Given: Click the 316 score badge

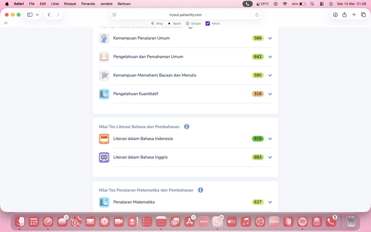Looking at the screenshot, I should point(258,94).
